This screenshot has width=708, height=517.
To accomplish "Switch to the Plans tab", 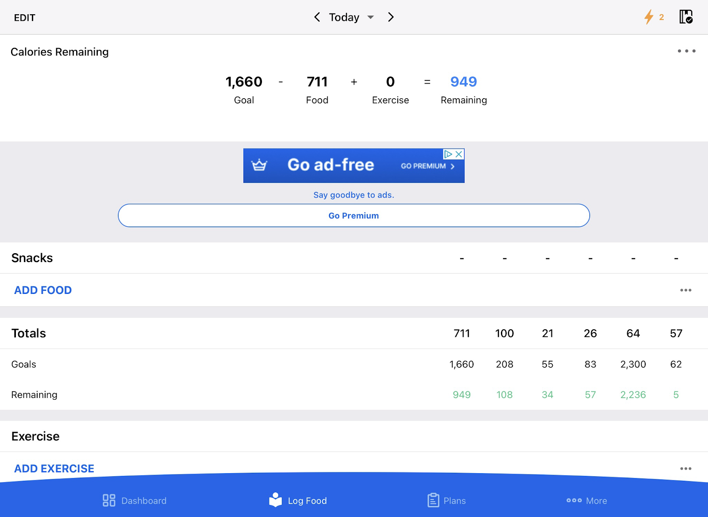I will pyautogui.click(x=446, y=501).
